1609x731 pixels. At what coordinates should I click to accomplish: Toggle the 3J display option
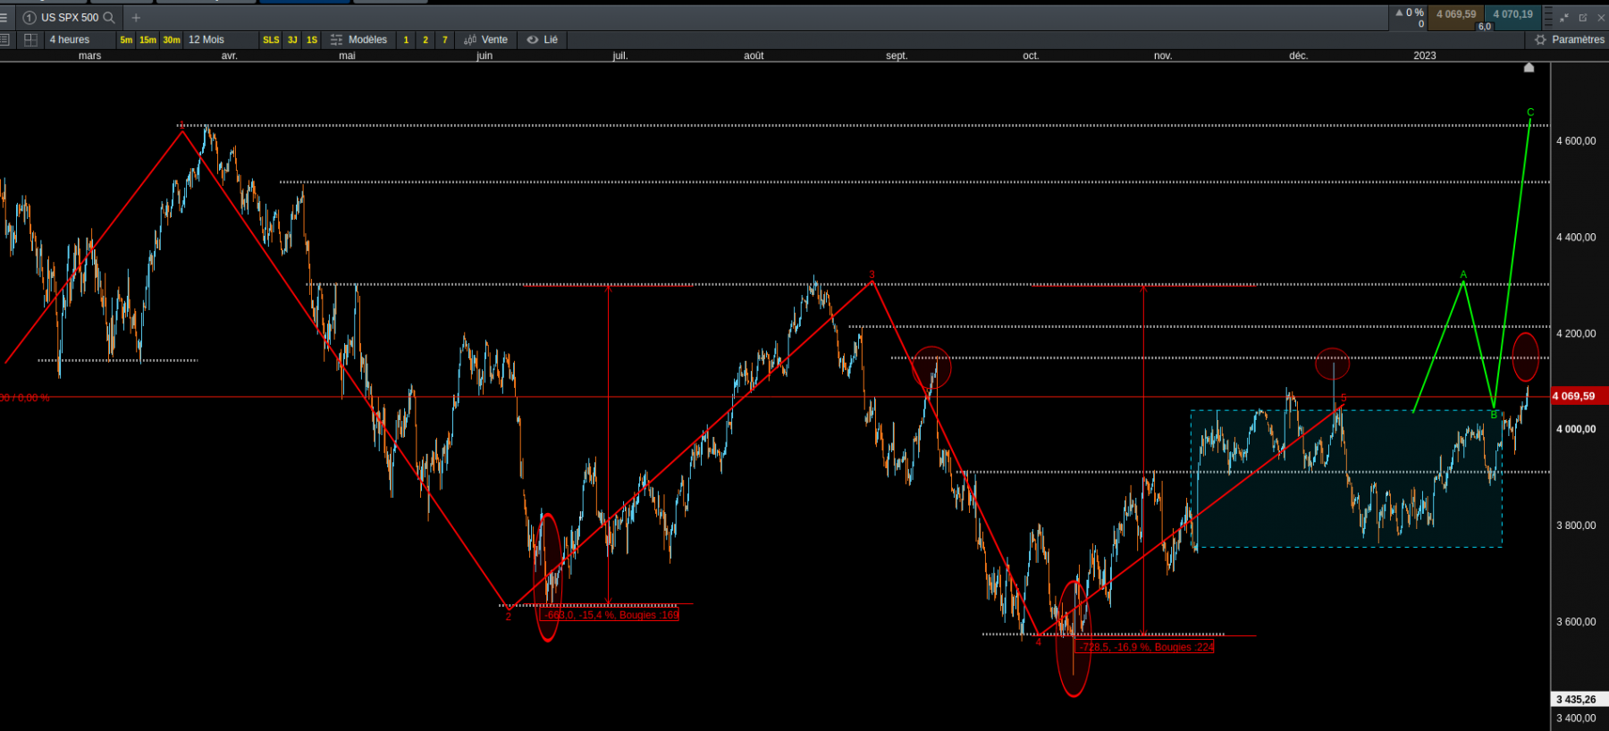point(292,39)
